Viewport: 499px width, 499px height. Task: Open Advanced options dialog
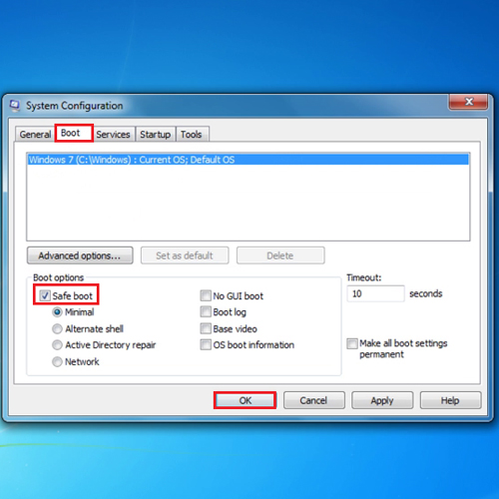tap(80, 255)
